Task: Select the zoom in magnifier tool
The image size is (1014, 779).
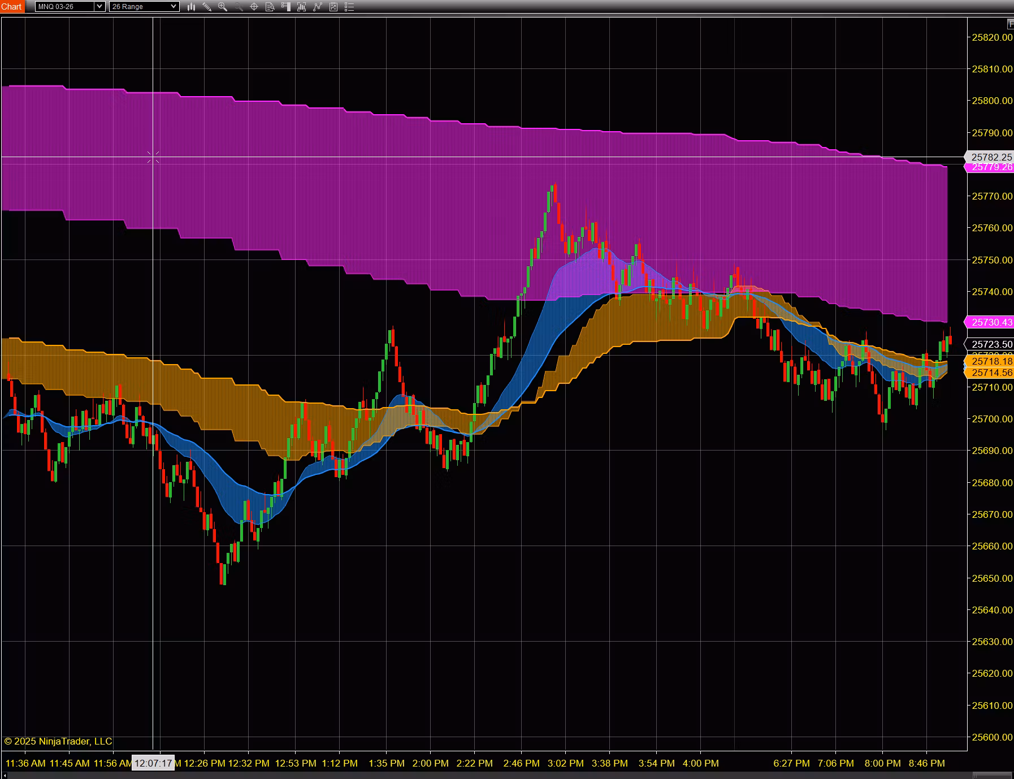Action: [223, 7]
